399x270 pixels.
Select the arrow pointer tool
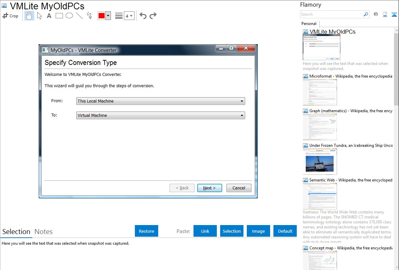tap(39, 16)
